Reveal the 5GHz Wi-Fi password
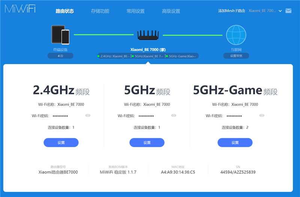The image size is (300, 197). click(x=174, y=115)
